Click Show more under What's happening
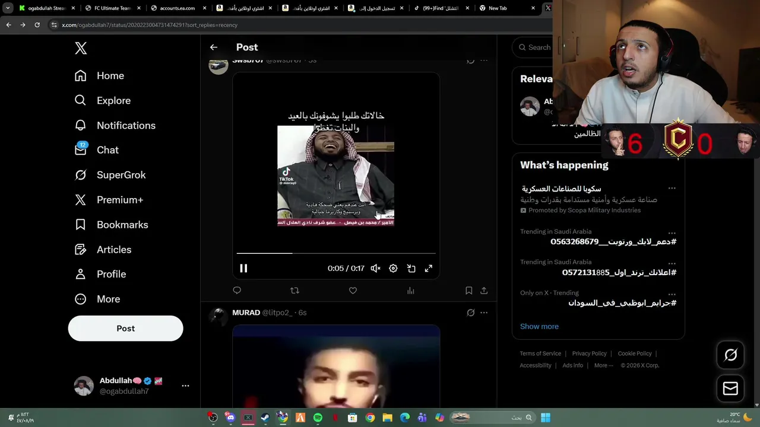This screenshot has width=760, height=427. 539,326
